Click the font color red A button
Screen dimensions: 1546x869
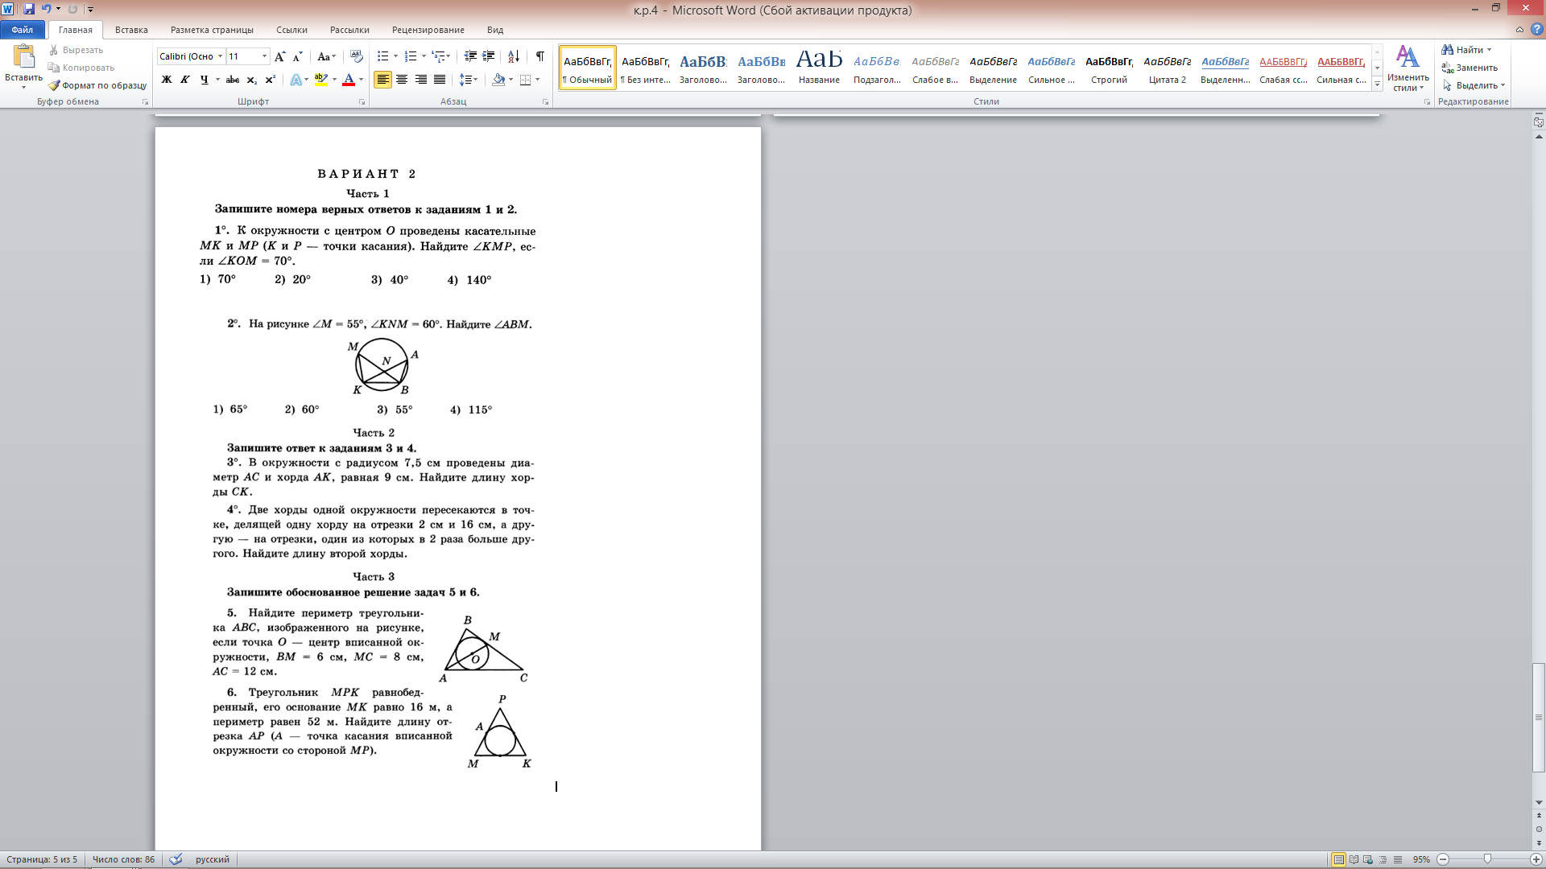pyautogui.click(x=349, y=80)
